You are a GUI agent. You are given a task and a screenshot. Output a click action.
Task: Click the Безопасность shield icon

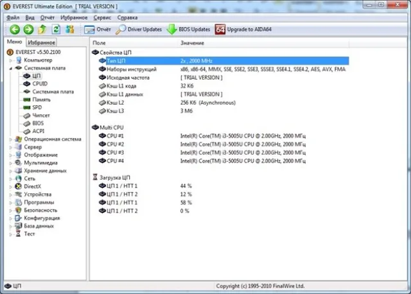pyautogui.click(x=19, y=210)
